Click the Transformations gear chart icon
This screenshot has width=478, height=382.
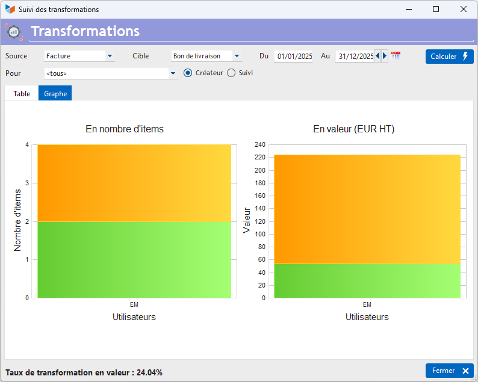pyautogui.click(x=14, y=31)
